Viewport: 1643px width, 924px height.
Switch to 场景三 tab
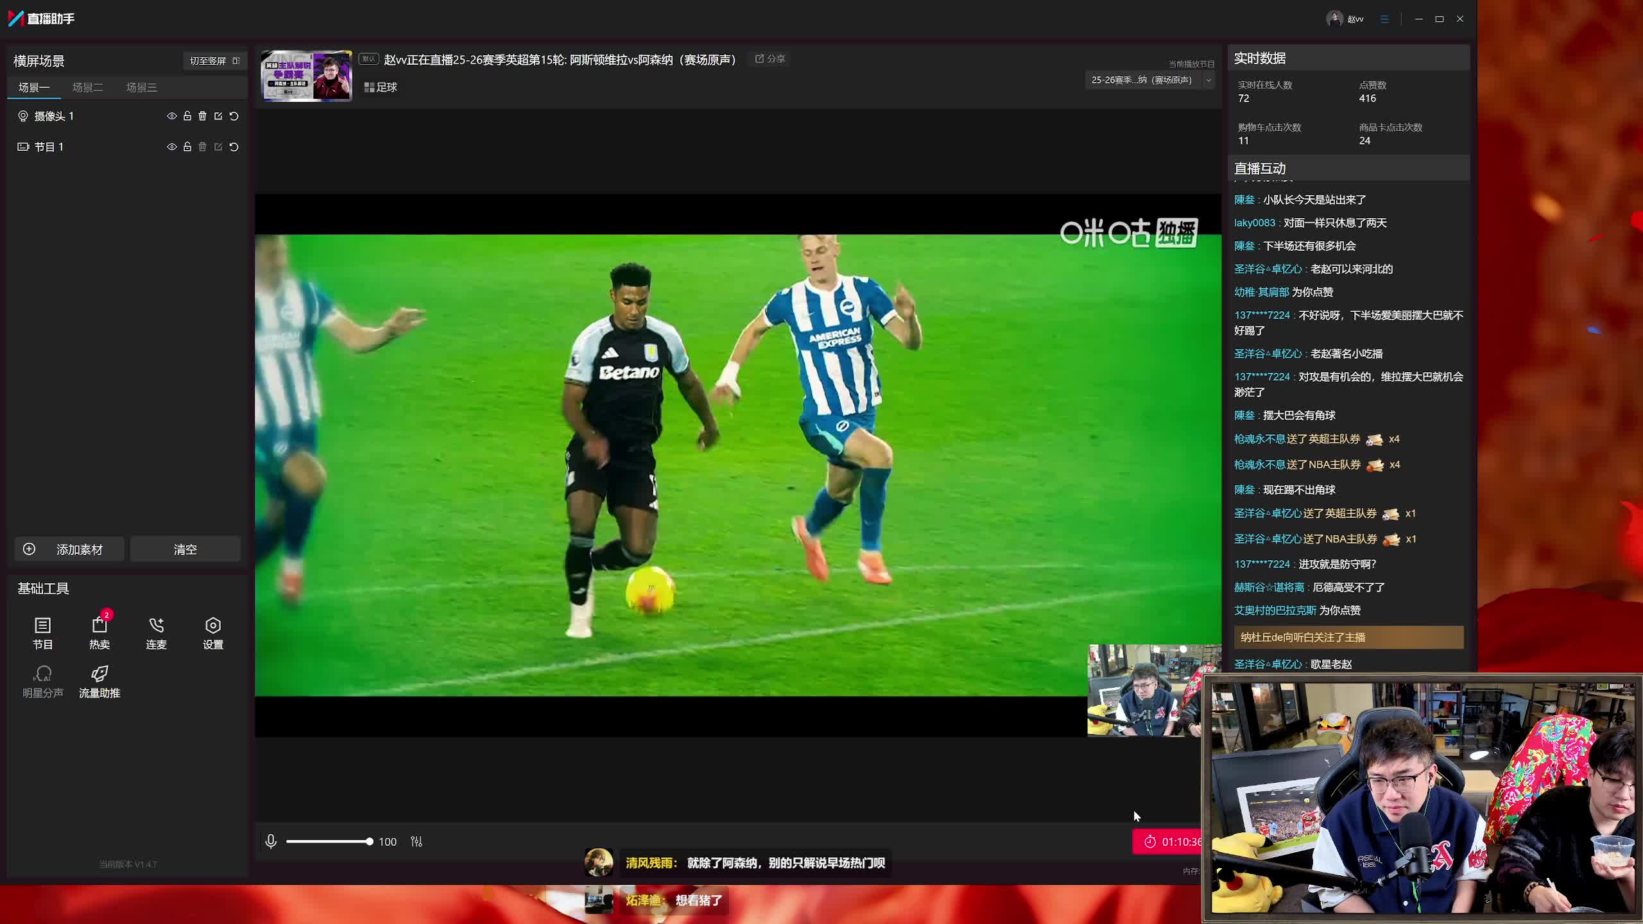pyautogui.click(x=141, y=87)
